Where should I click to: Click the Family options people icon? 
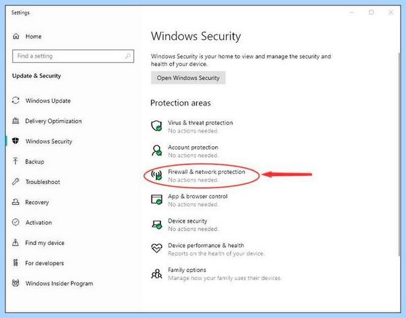(x=157, y=273)
